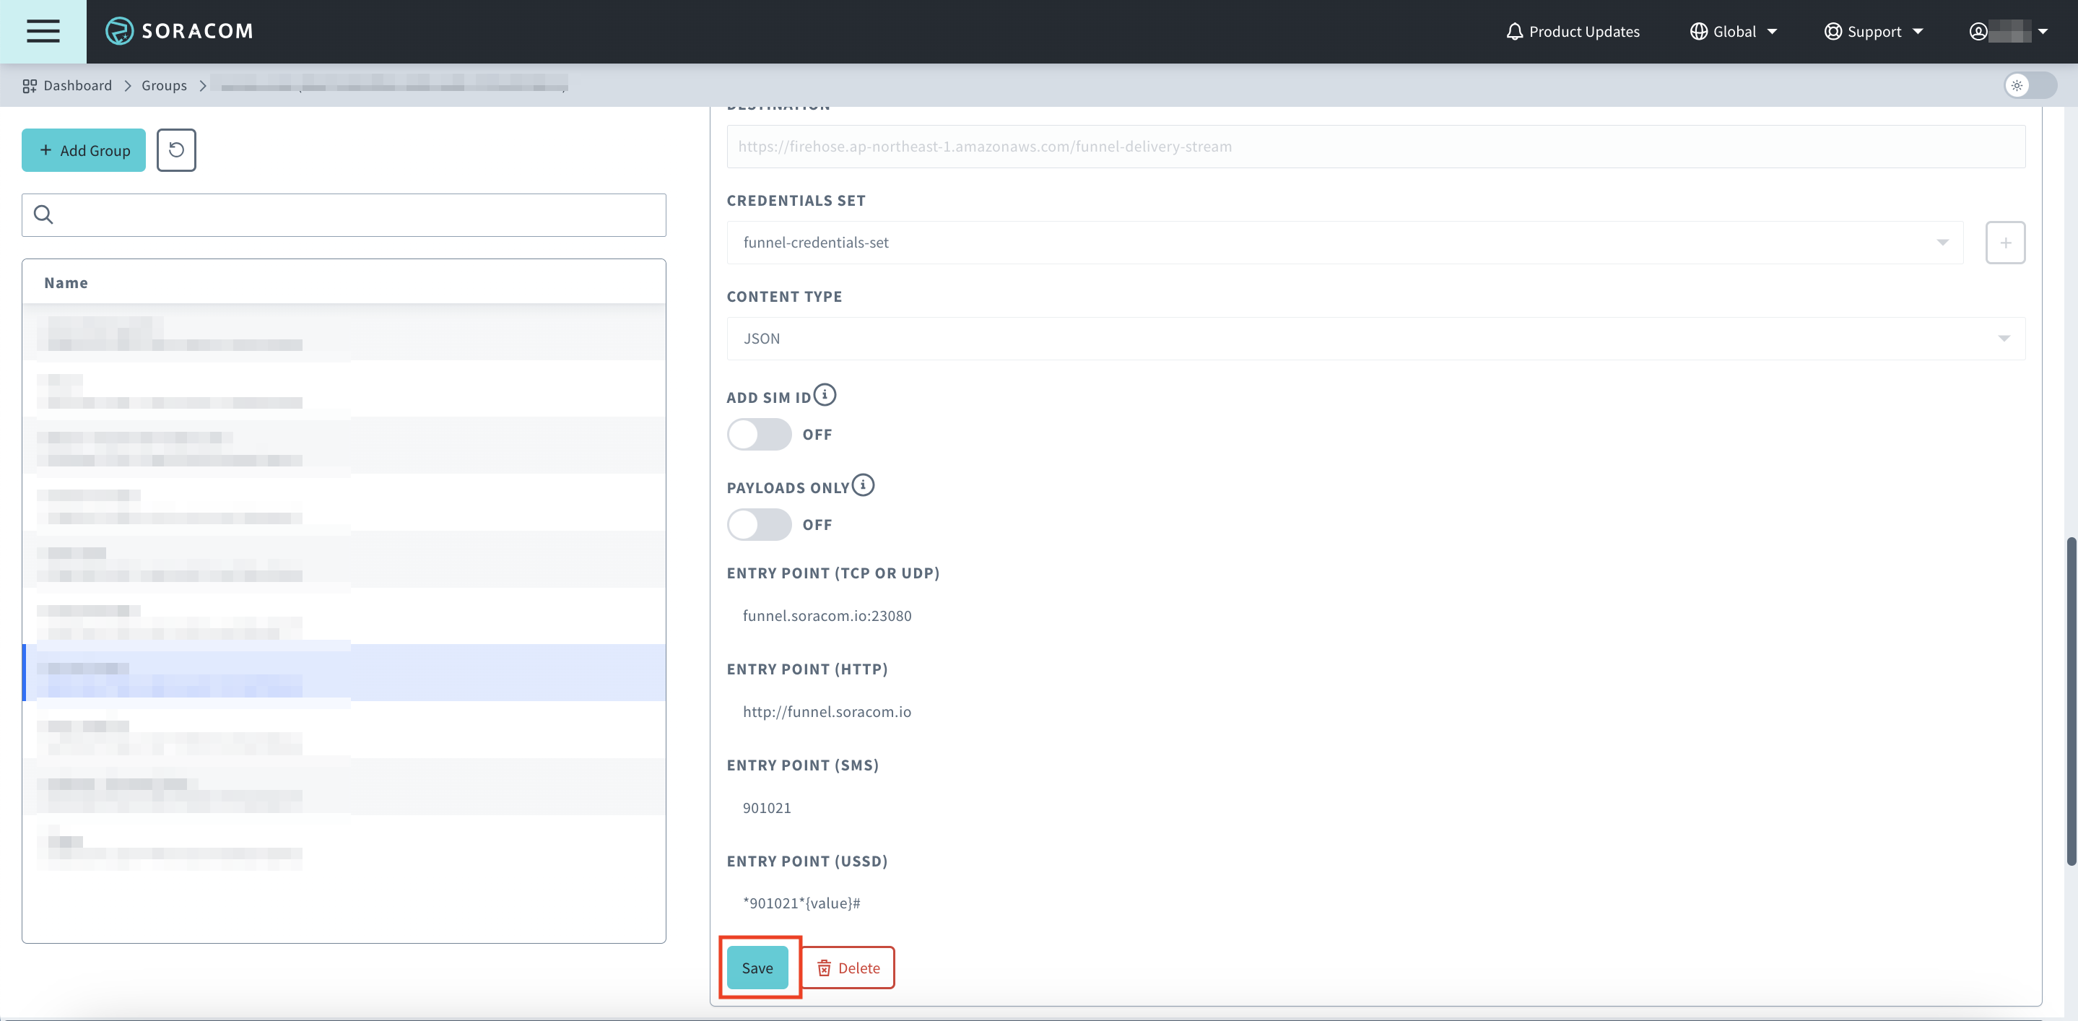Viewport: 2078px width, 1021px height.
Task: Toggle the light/dark theme switch
Action: pyautogui.click(x=2030, y=85)
